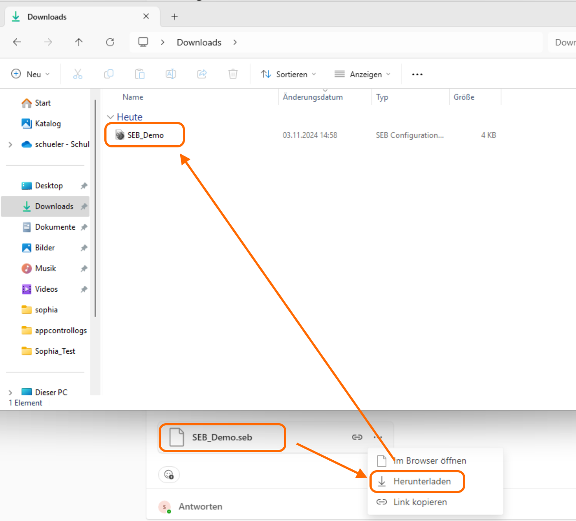Click the Rename icon in toolbar
Screen dimensions: 576x521
click(x=171, y=74)
